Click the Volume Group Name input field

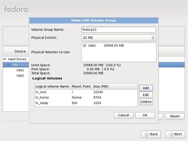[x=119, y=30]
